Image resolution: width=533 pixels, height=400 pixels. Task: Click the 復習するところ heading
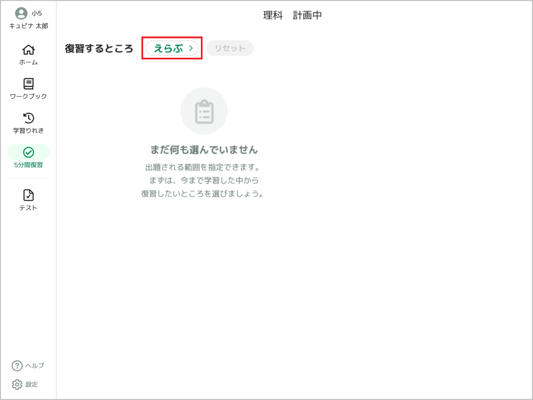click(x=99, y=48)
